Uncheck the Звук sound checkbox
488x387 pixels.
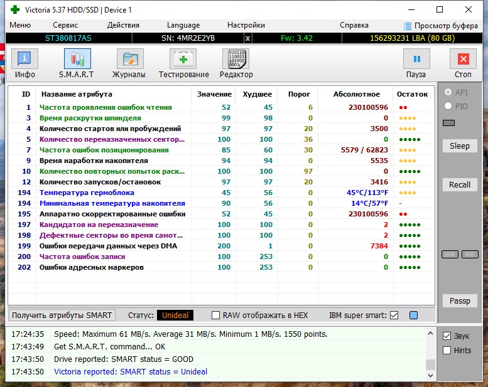coord(447,336)
